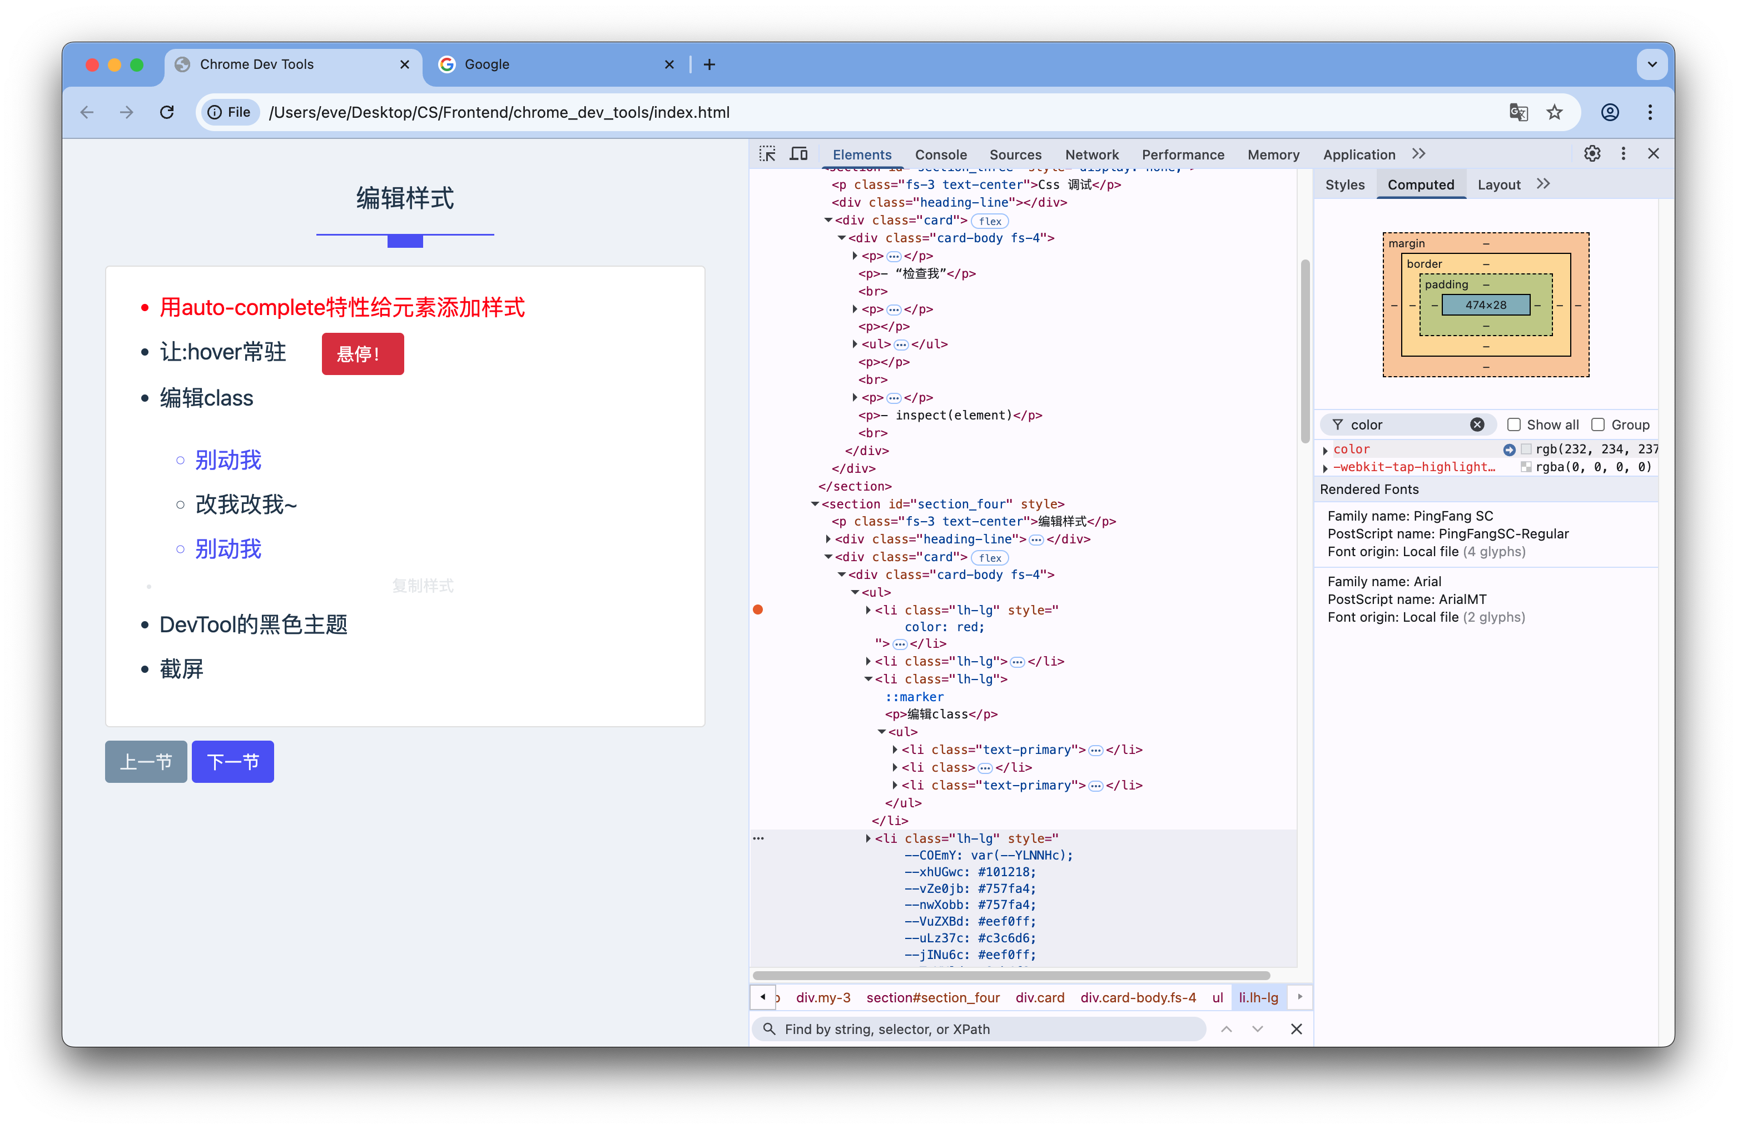Check the Group checkbox

pos(1597,424)
